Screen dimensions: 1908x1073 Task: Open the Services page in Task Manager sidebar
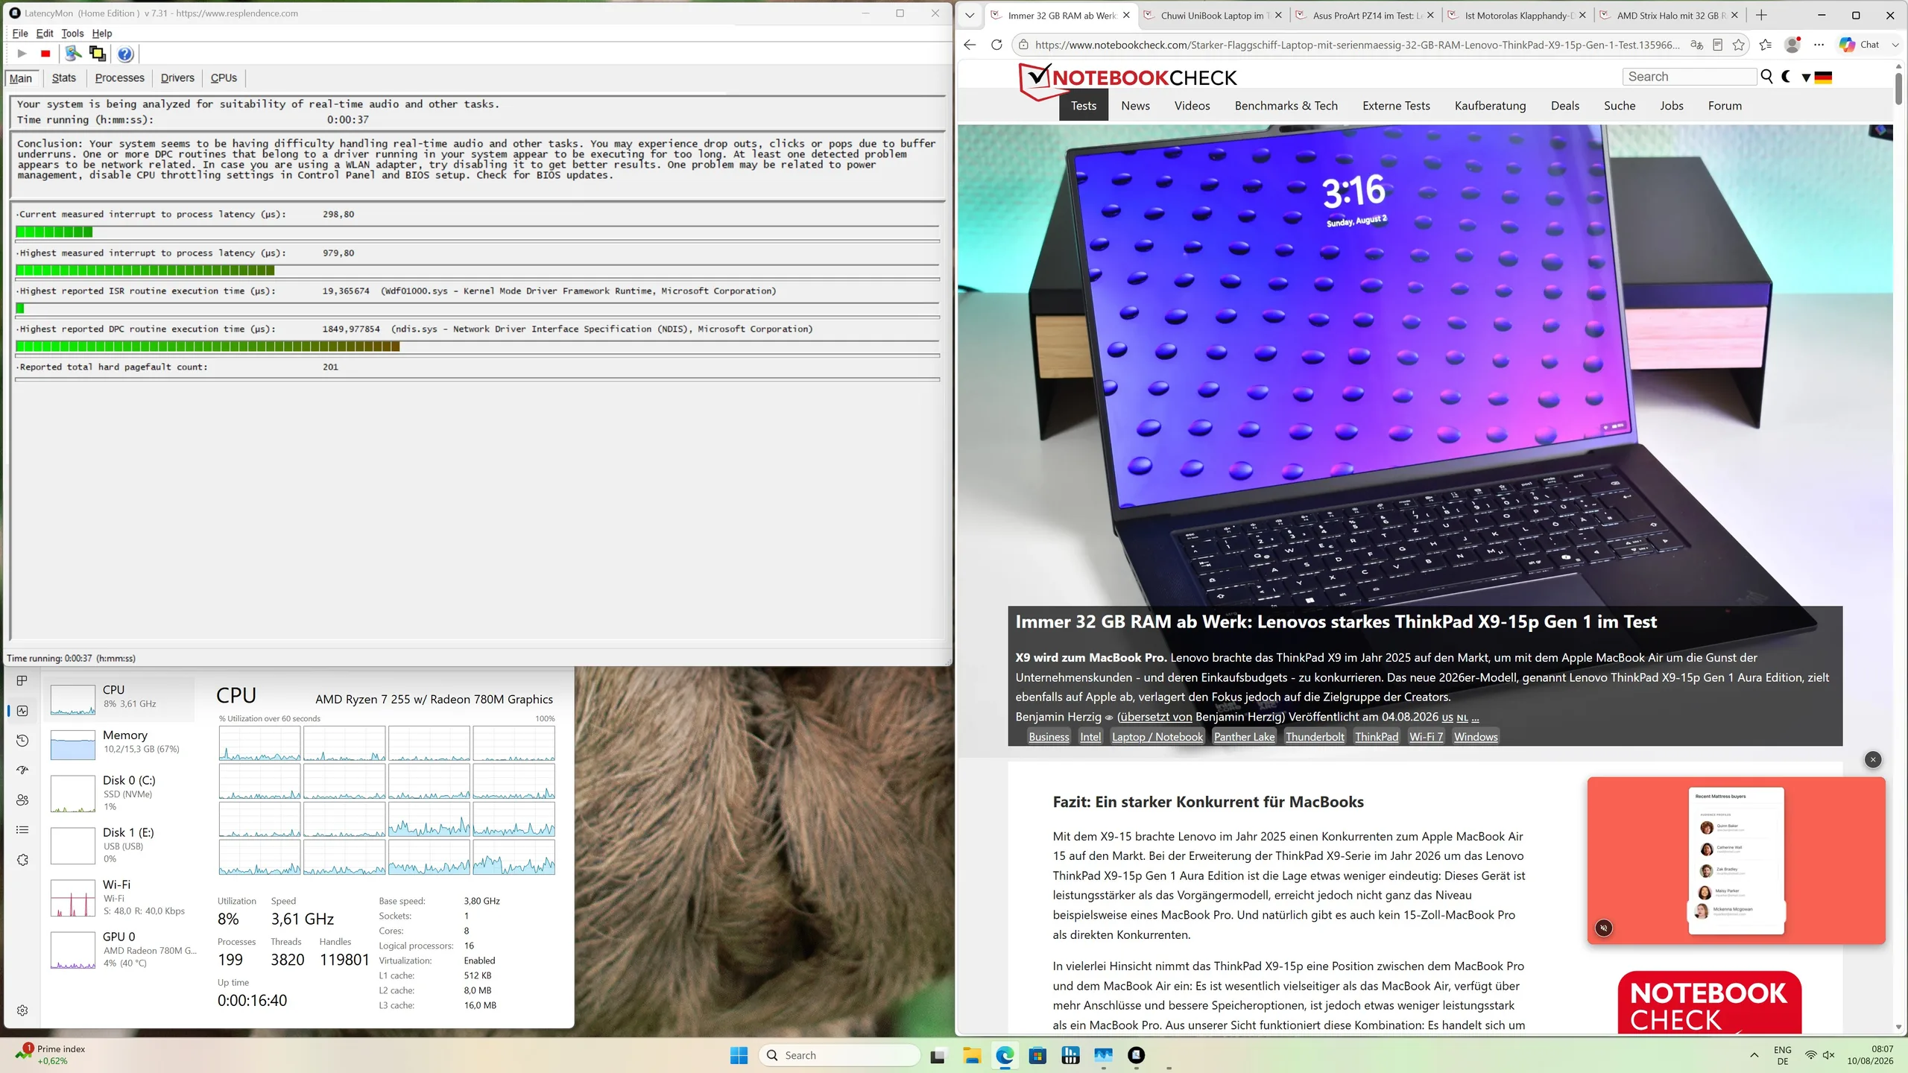pos(22,860)
